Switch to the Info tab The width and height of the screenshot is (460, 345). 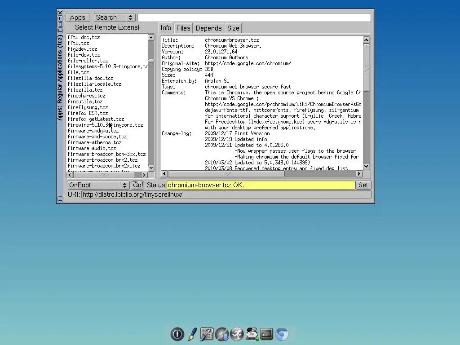click(166, 28)
